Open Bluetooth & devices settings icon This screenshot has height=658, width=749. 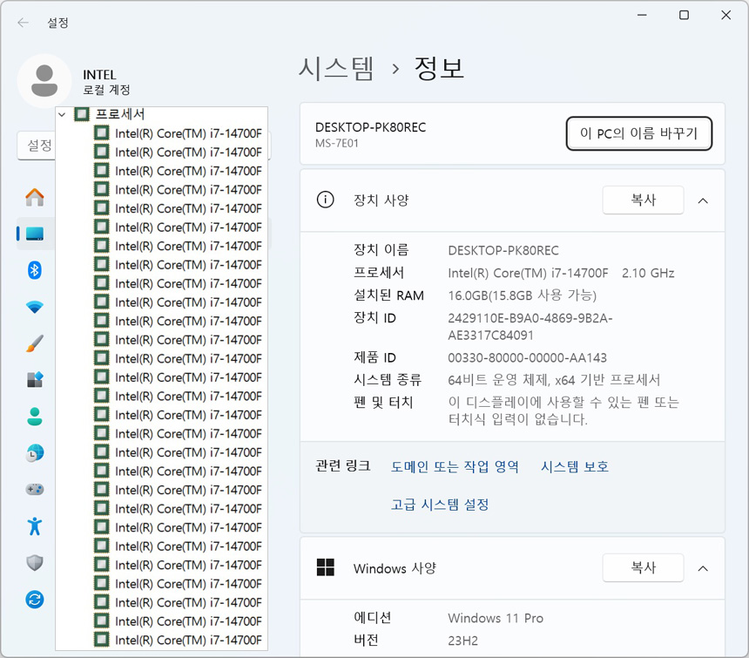point(35,270)
